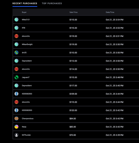Viewport: 139px width, 143px height.
Task: Select the Recent Purchases tab
Action: click(25, 3)
